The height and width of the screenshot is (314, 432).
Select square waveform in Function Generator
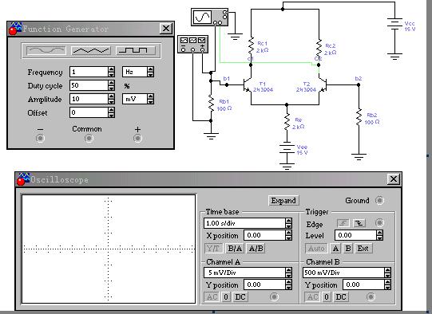[x=136, y=50]
